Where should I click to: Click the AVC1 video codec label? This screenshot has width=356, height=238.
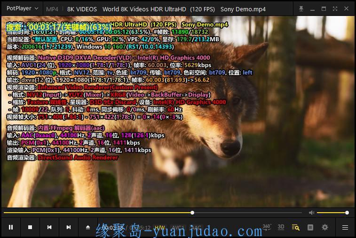[178, 227]
